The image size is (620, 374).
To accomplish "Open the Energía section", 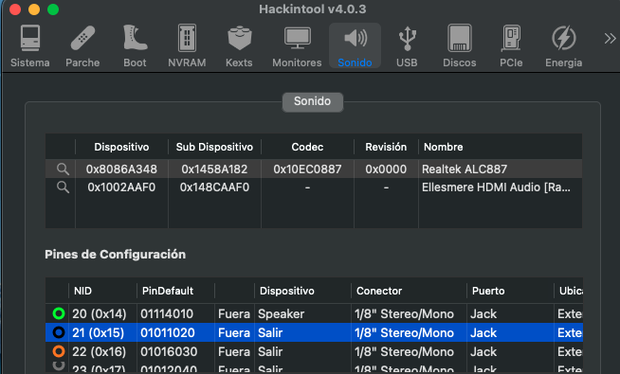I will (x=563, y=45).
